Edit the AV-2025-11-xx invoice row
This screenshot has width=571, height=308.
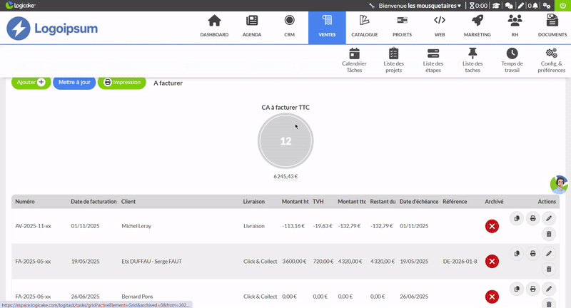549,218
